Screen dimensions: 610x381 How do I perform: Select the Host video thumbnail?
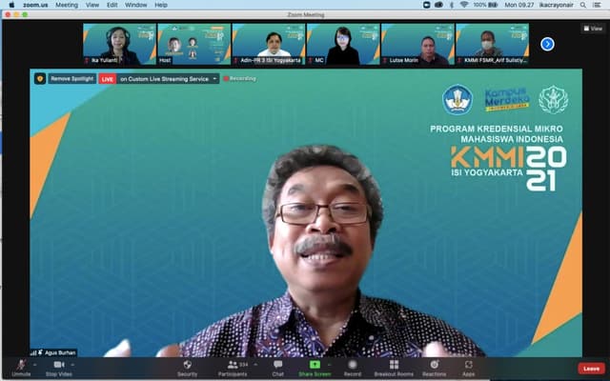coord(194,44)
